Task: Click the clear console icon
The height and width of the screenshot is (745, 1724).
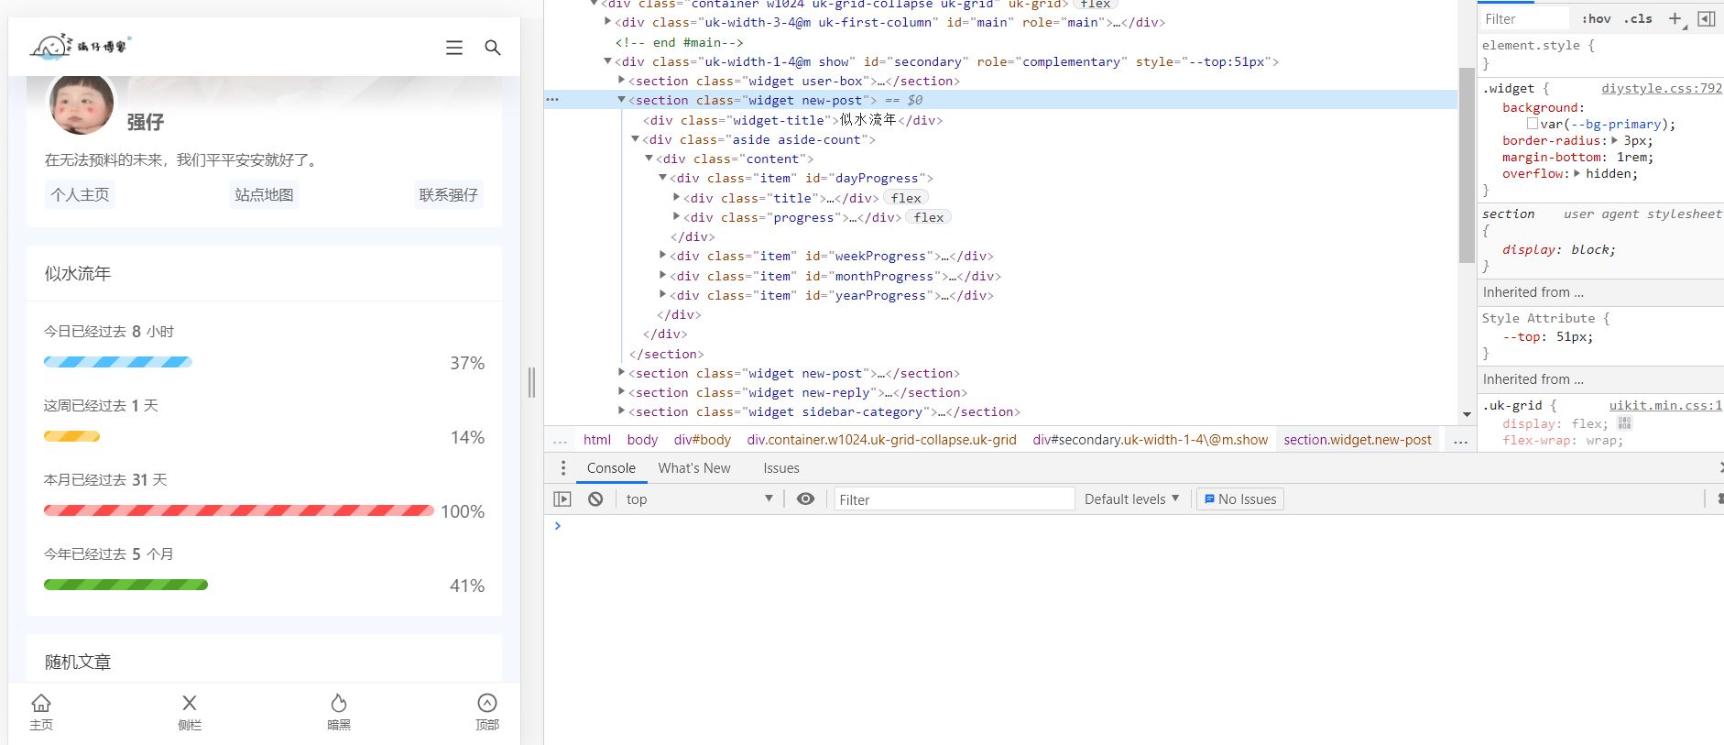Action: coord(595,499)
